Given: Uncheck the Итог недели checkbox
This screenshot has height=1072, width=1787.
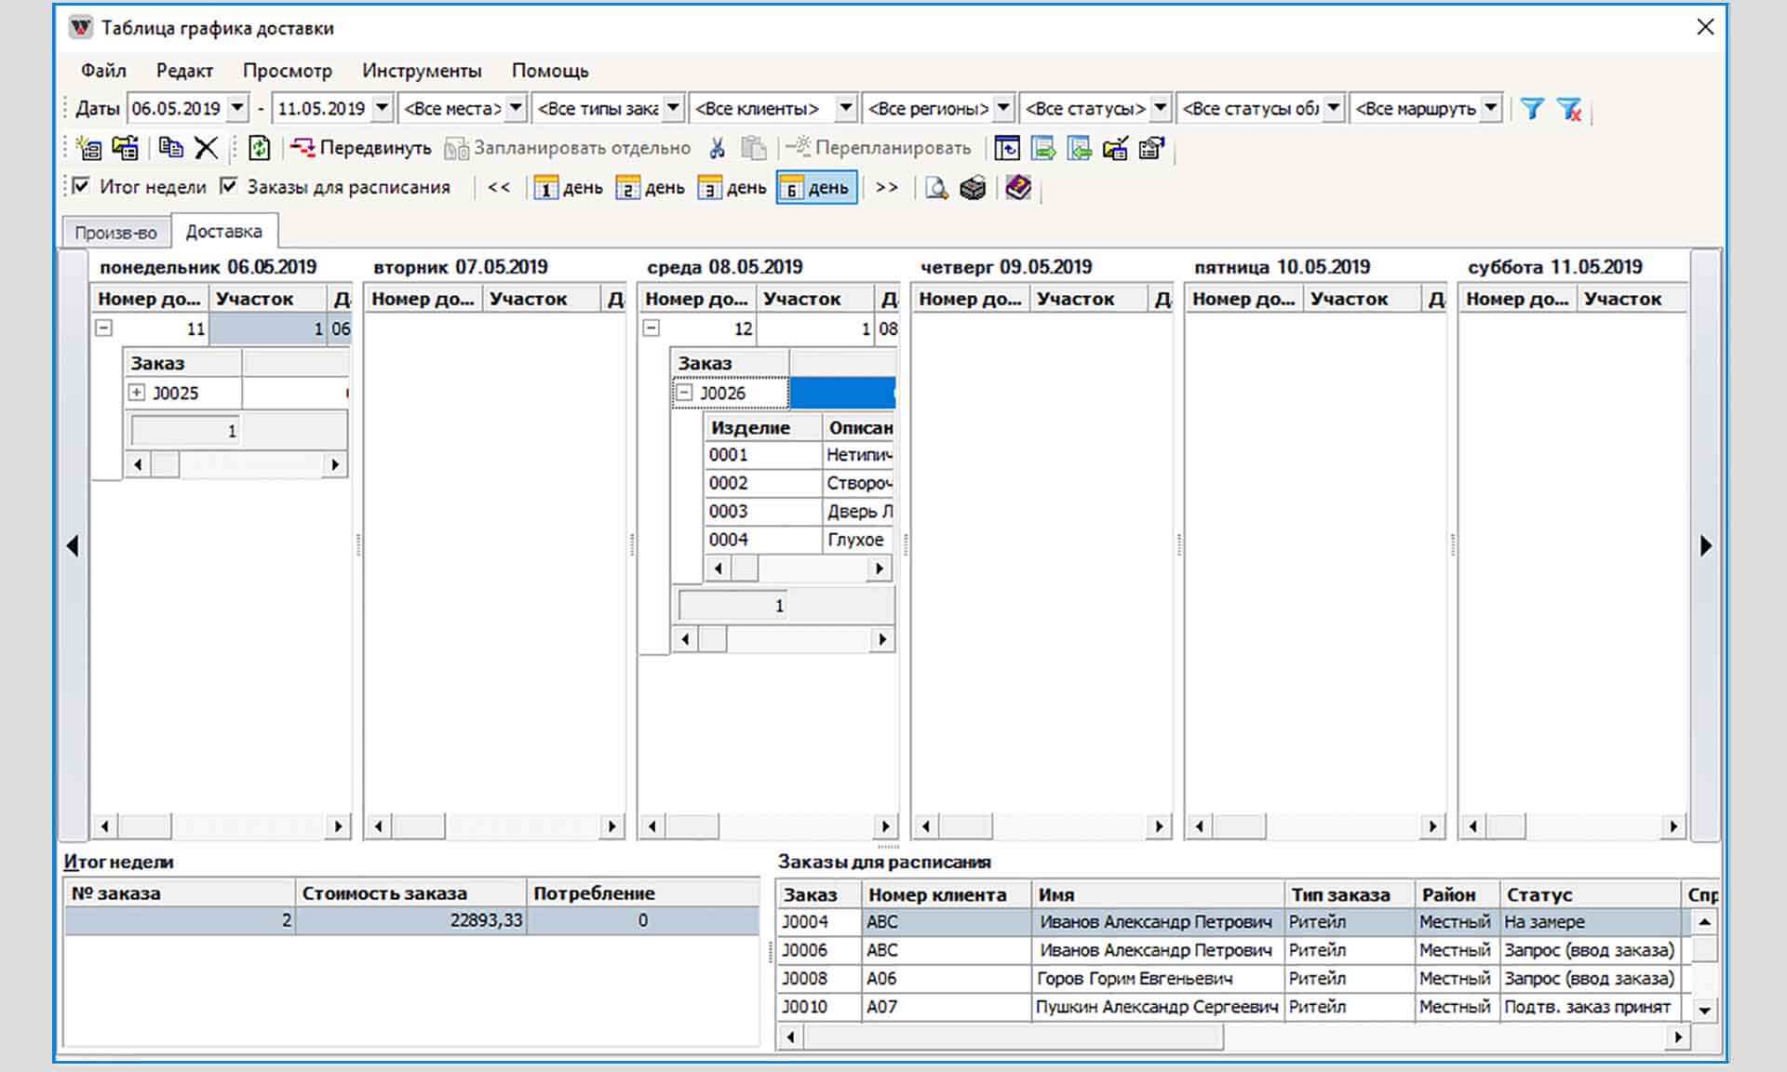Looking at the screenshot, I should (x=82, y=186).
